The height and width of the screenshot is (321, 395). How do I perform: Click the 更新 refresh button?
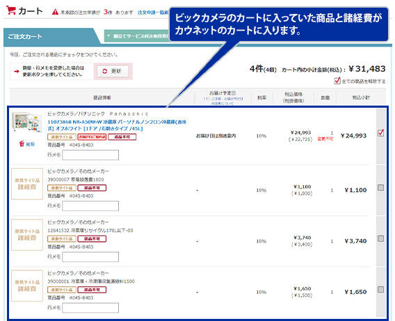coord(113,72)
